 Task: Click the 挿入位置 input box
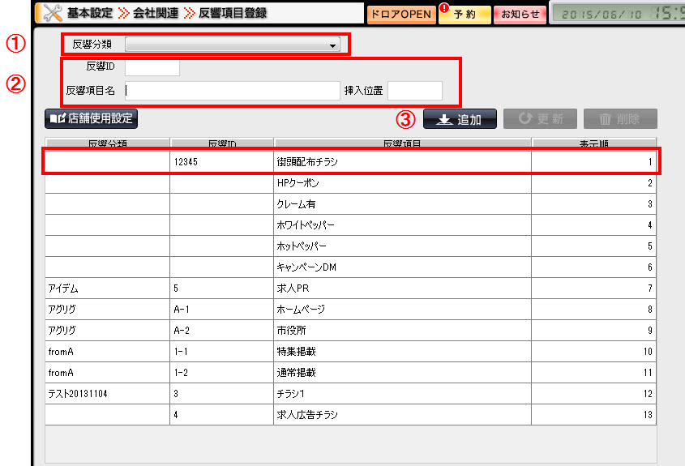[415, 91]
